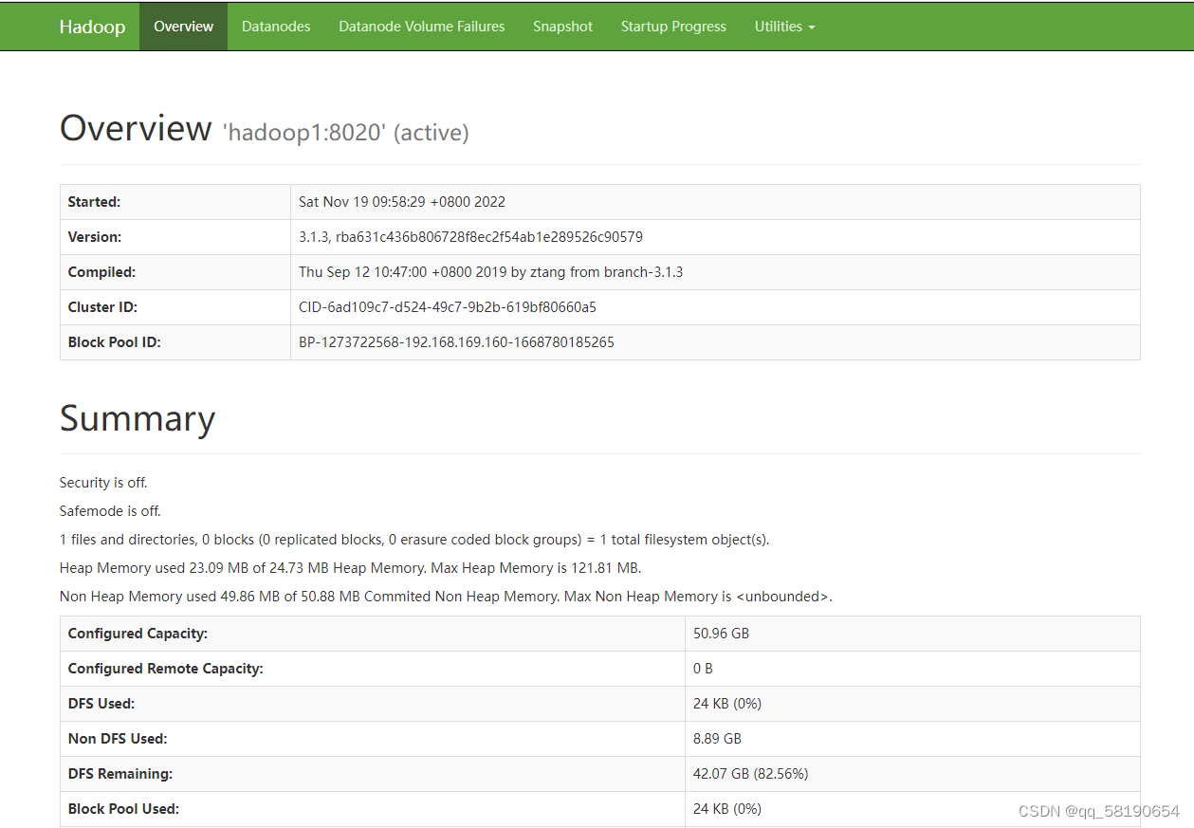Select the Version row value text

[469, 236]
